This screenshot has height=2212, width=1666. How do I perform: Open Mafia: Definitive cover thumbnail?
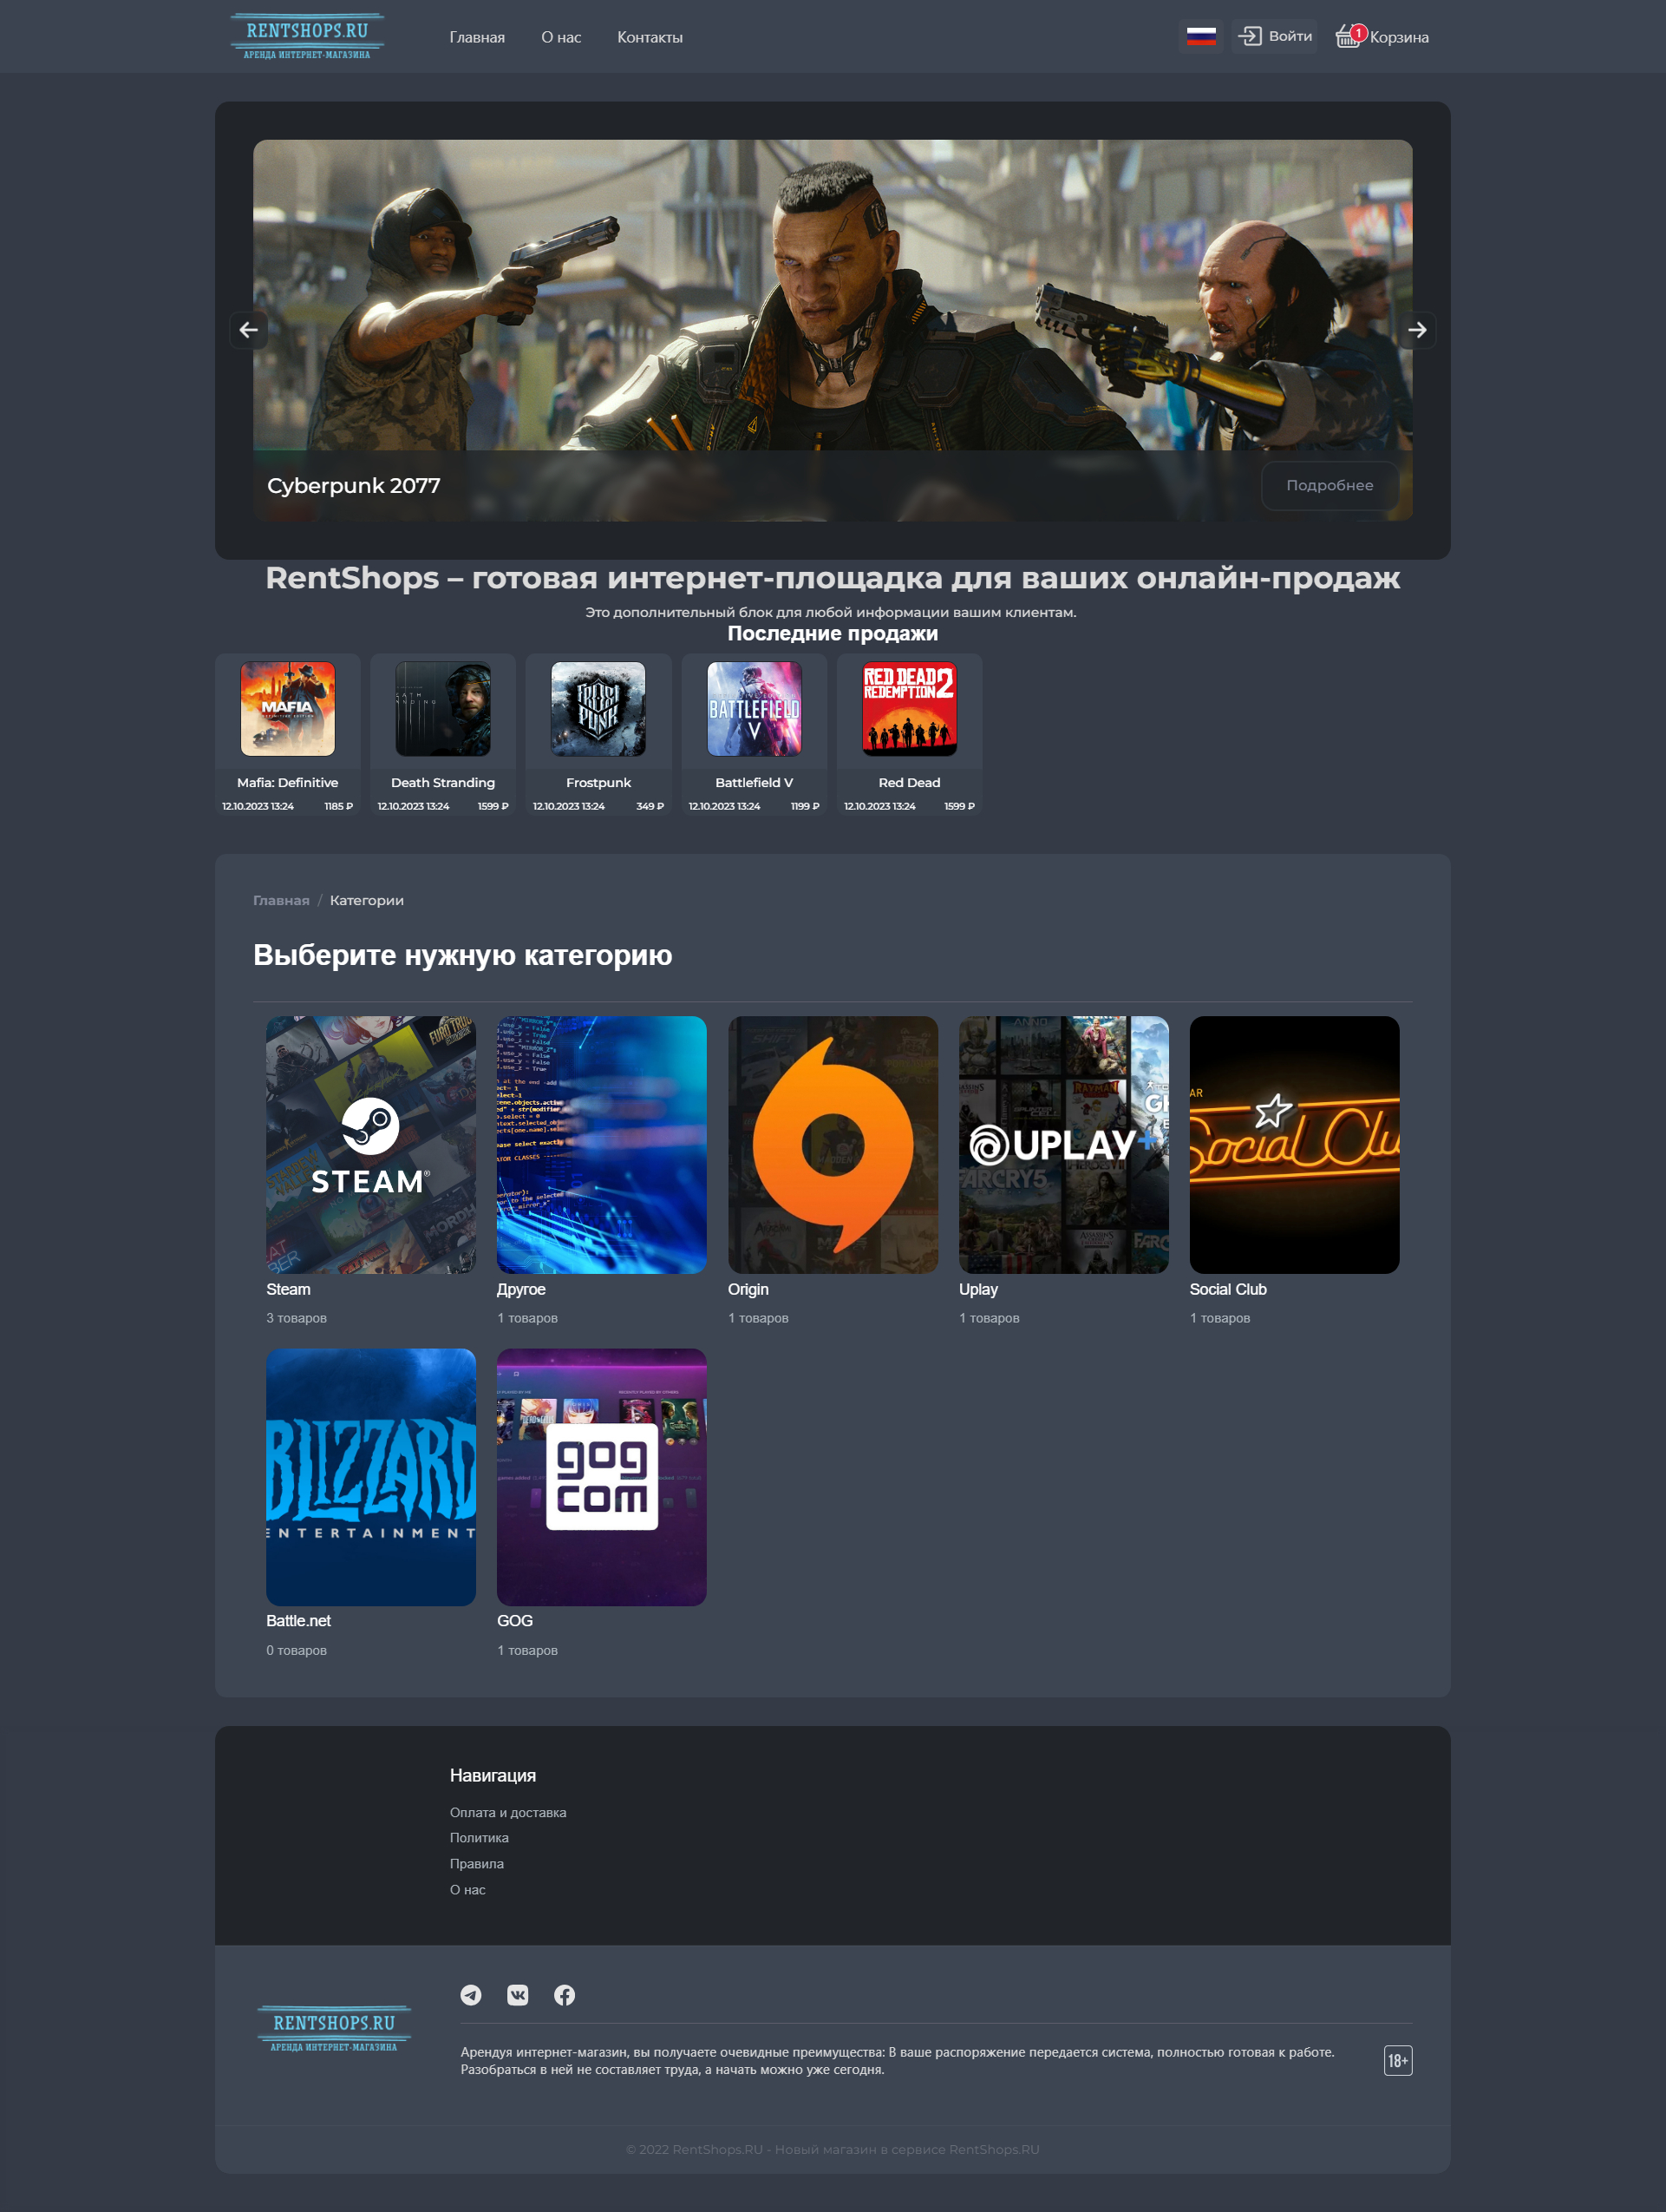288,709
